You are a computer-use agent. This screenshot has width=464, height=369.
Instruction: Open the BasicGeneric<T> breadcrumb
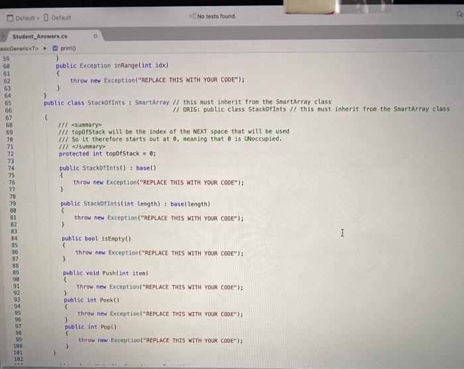(19, 48)
